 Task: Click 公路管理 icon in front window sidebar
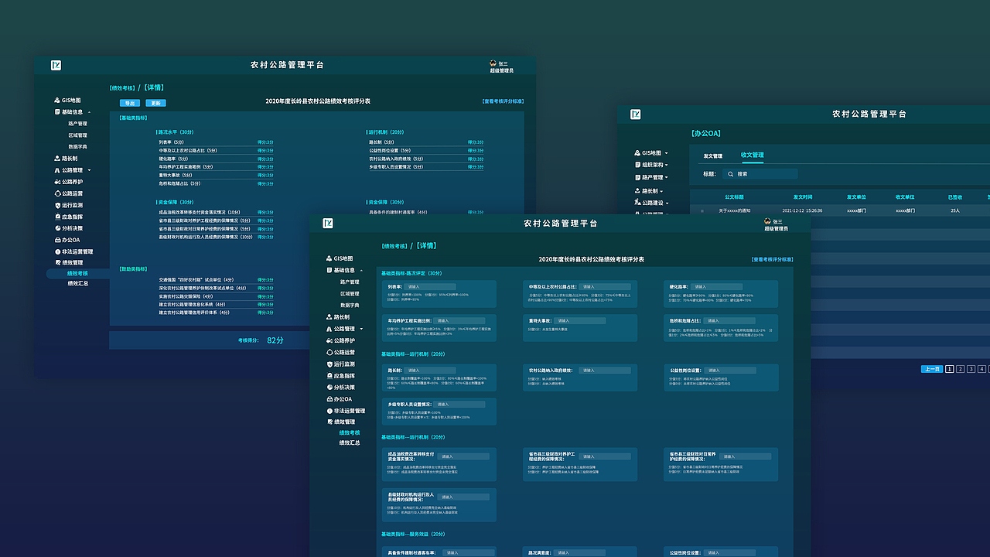(329, 329)
